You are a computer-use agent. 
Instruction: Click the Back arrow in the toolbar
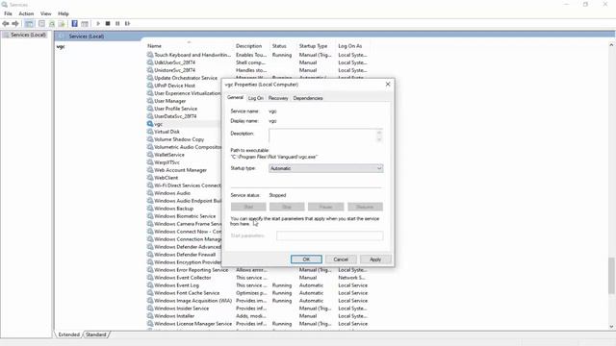[x=6, y=23]
